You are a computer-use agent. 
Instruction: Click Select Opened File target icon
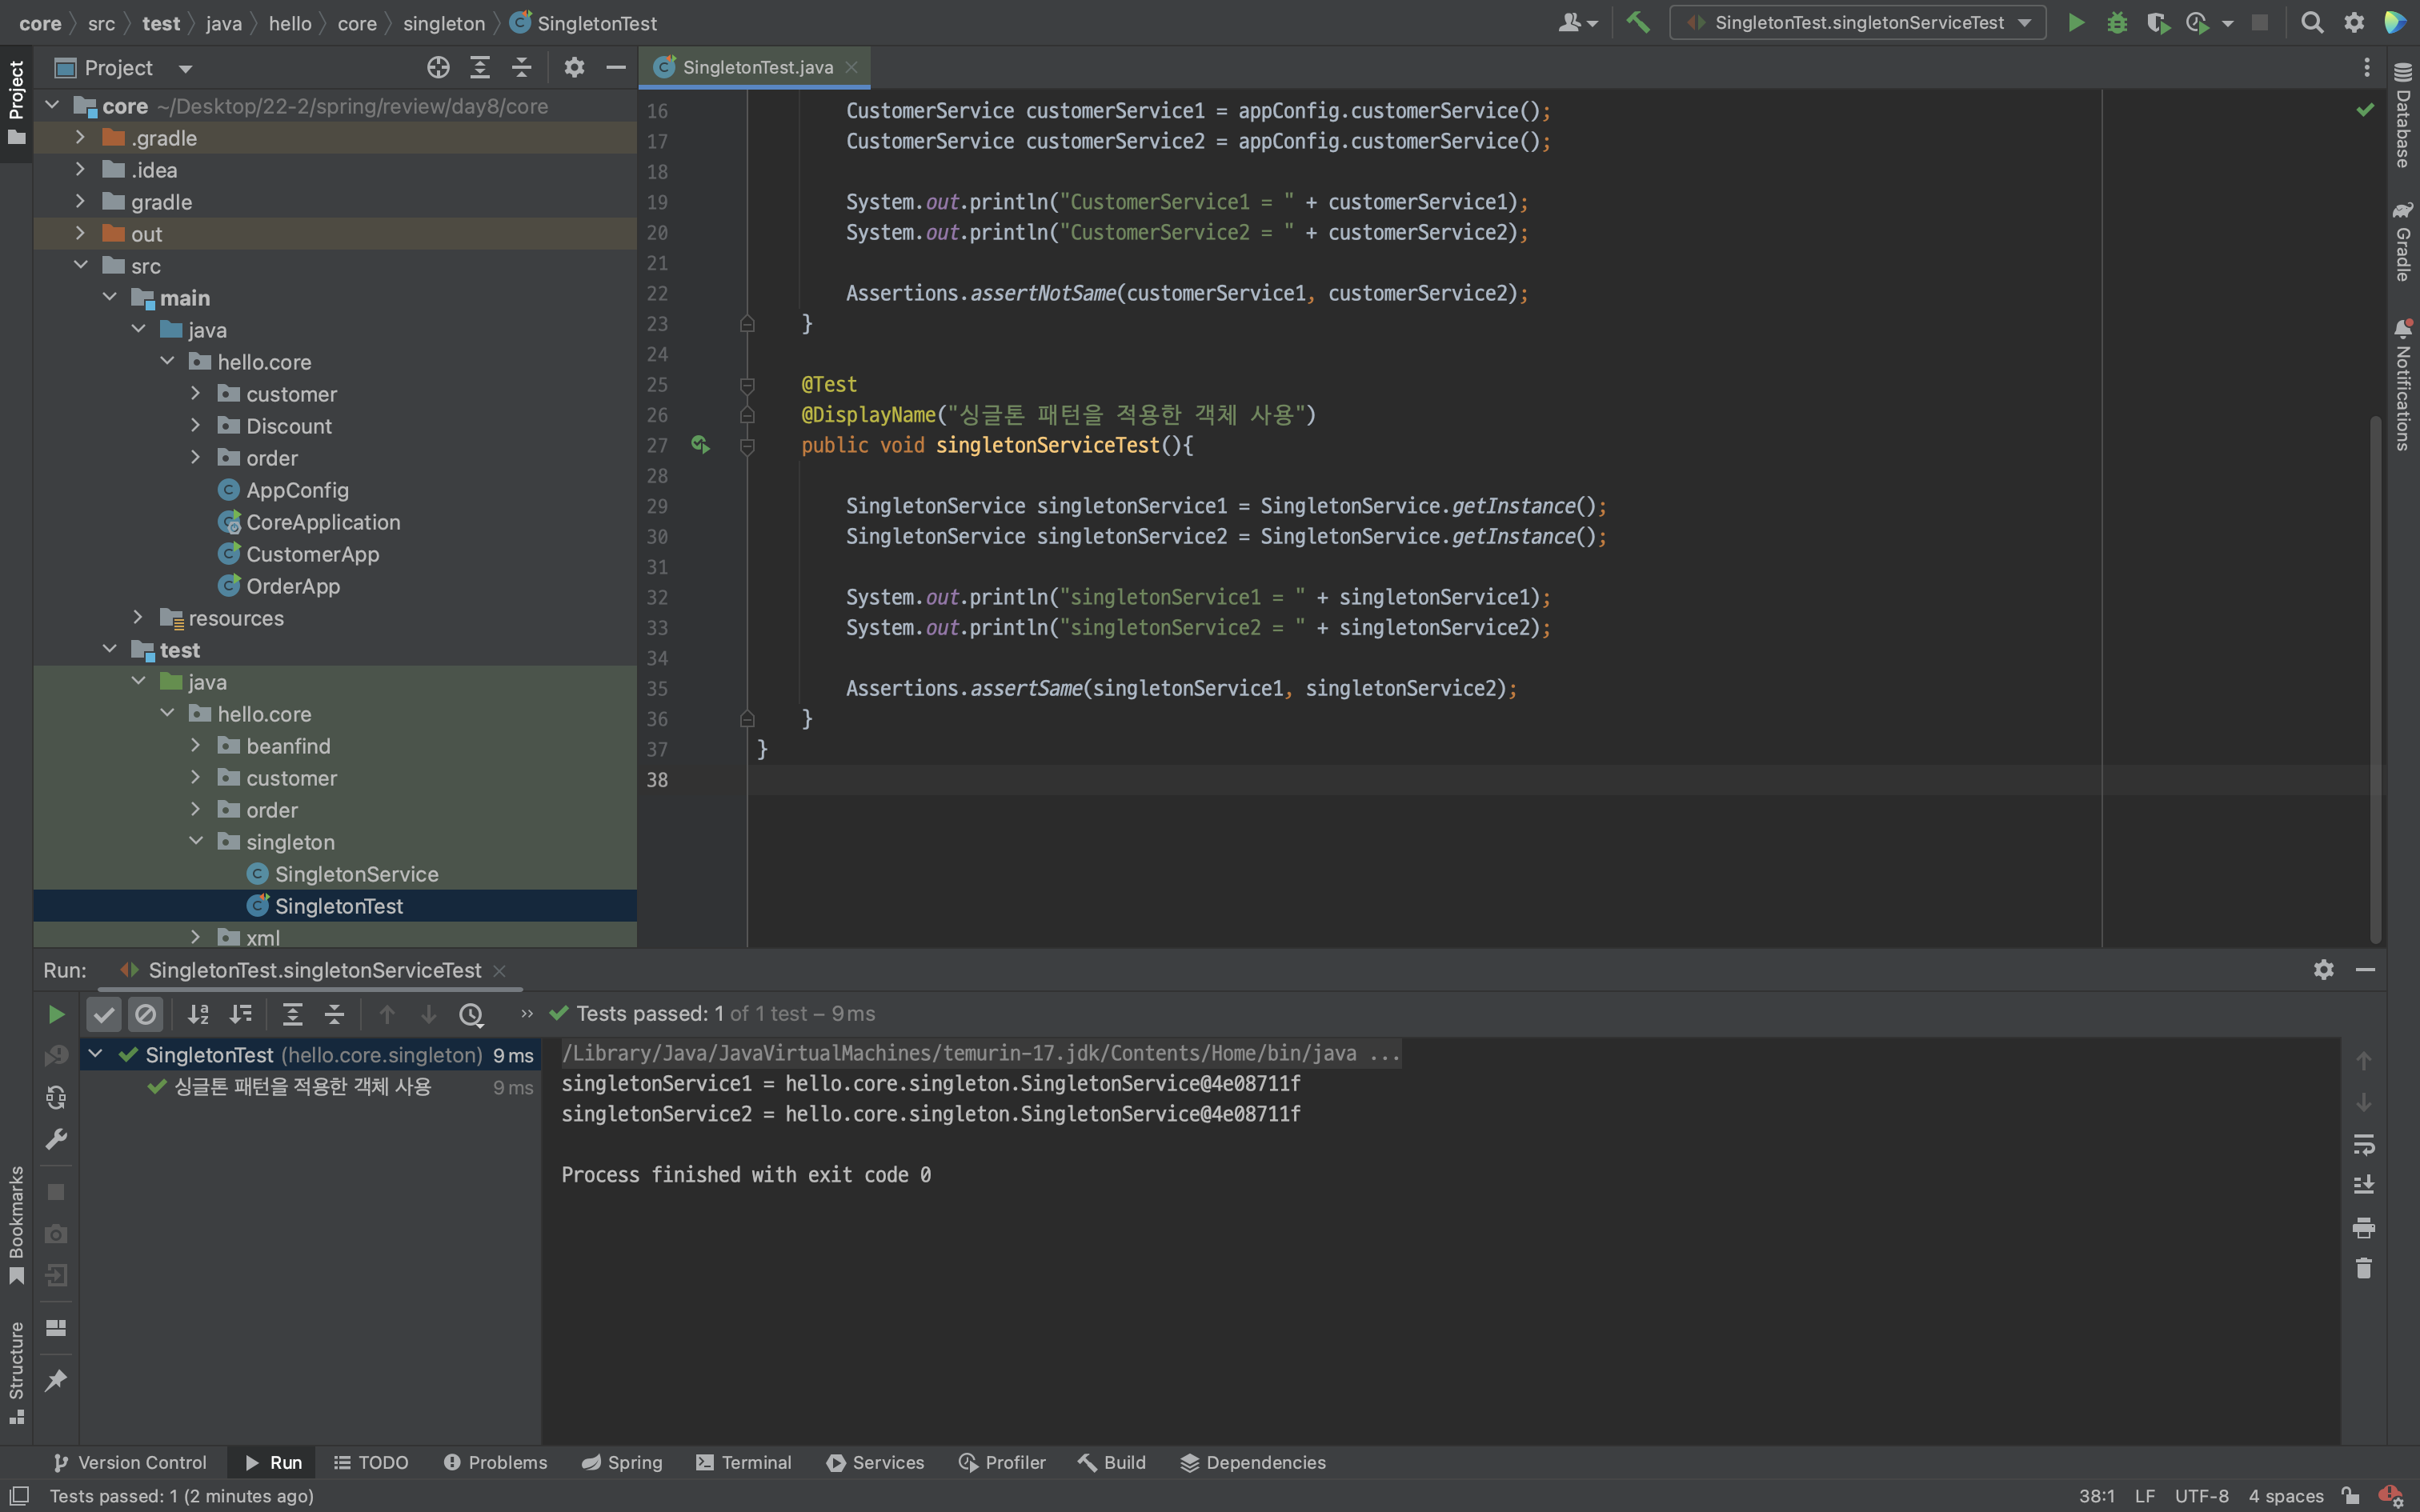[x=438, y=67]
